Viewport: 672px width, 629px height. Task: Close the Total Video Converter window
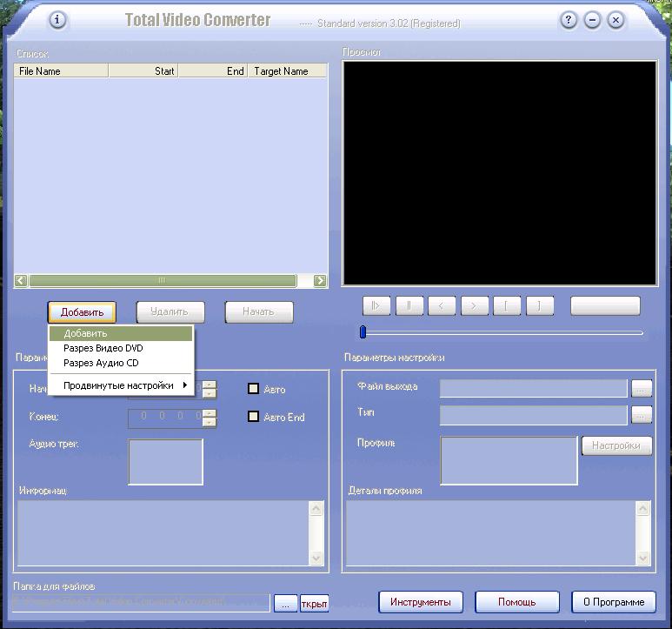click(x=615, y=20)
